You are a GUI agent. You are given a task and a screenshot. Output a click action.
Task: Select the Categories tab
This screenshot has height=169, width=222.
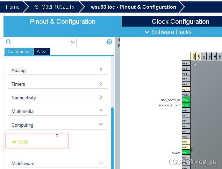19,51
